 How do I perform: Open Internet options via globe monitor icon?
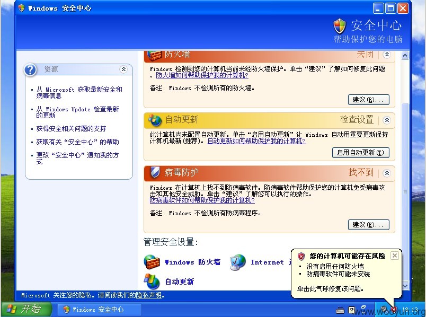(238, 262)
